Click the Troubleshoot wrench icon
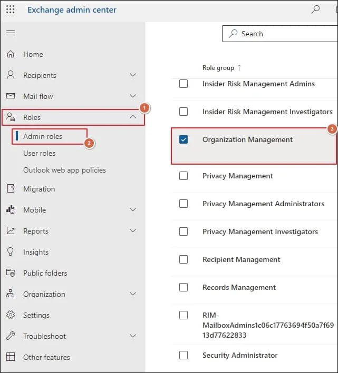Image resolution: width=338 pixels, height=373 pixels. click(11, 336)
